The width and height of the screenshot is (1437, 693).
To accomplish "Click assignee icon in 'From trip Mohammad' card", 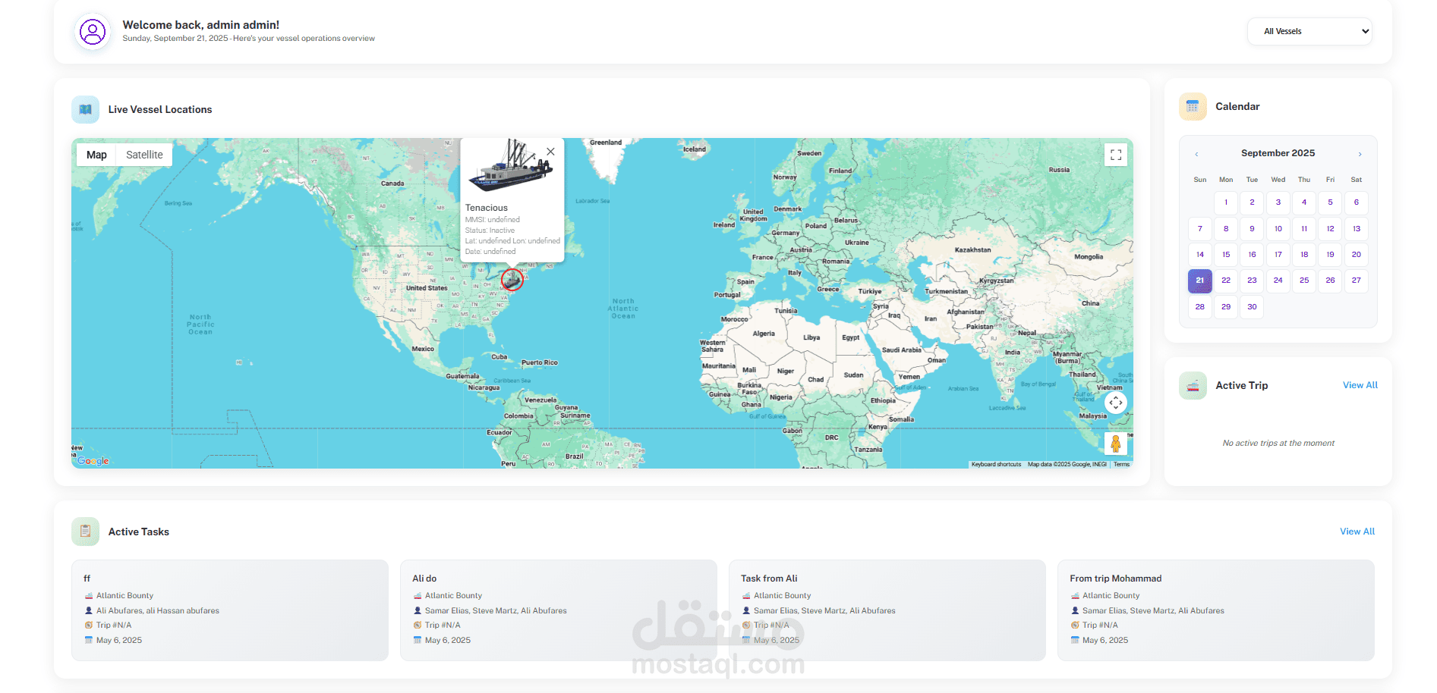I will click(x=1075, y=610).
